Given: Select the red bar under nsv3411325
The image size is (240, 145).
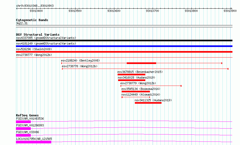Looking at the screenshot, I should pos(148,103).
